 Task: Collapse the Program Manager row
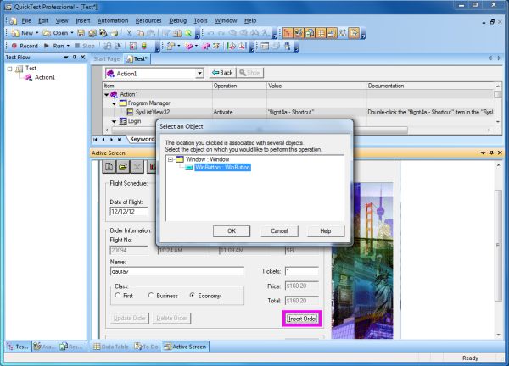point(114,103)
